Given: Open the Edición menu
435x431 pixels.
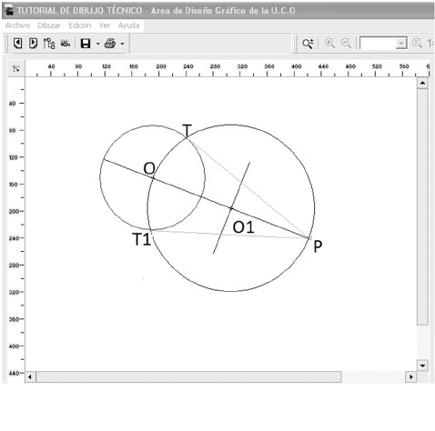Looking at the screenshot, I should pos(80,25).
